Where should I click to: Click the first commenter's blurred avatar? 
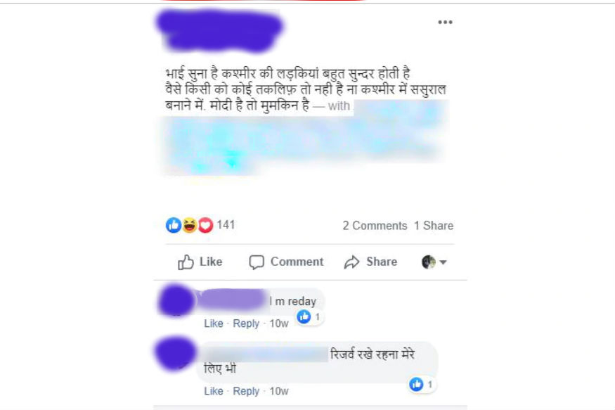tap(176, 301)
